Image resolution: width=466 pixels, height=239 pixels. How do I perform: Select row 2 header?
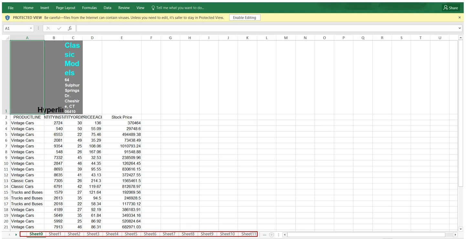point(6,117)
